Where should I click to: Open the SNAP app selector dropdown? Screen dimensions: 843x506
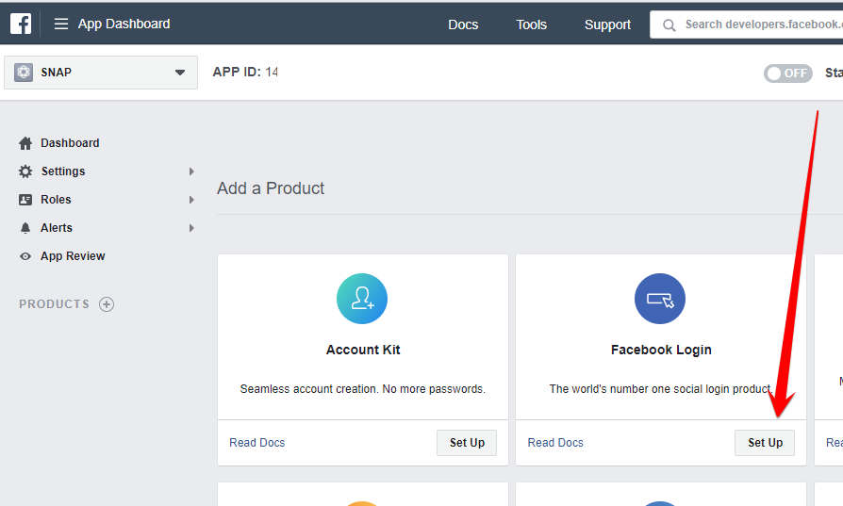pyautogui.click(x=101, y=72)
